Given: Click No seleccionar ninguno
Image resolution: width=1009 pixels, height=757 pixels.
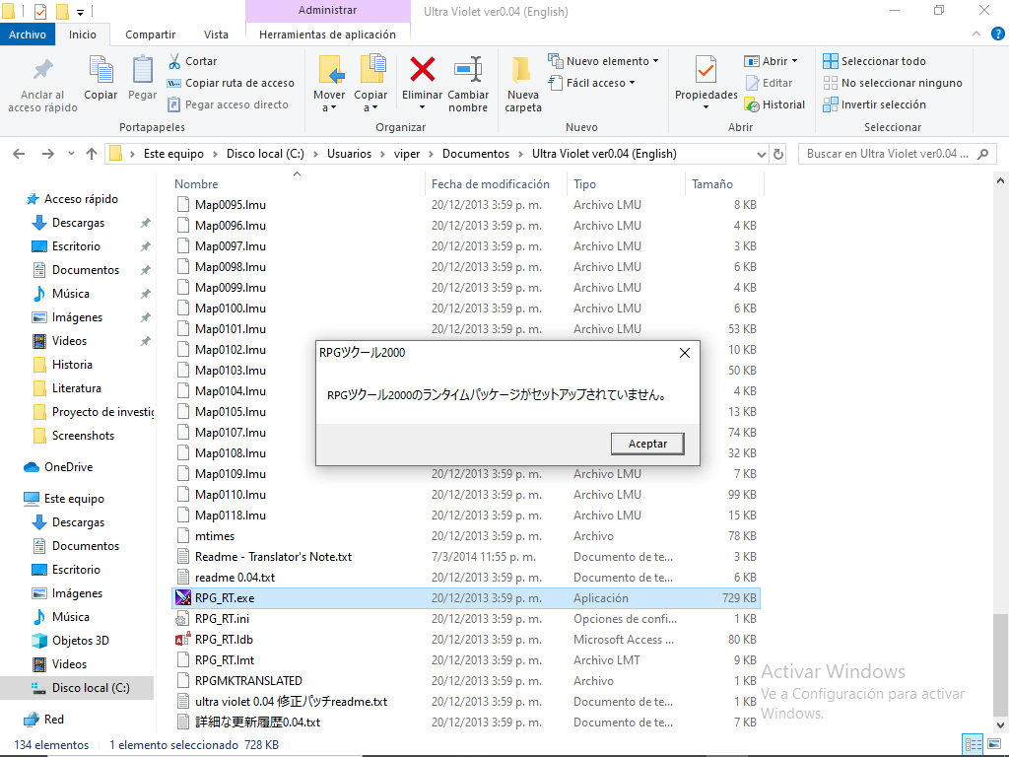Looking at the screenshot, I should pos(893,83).
